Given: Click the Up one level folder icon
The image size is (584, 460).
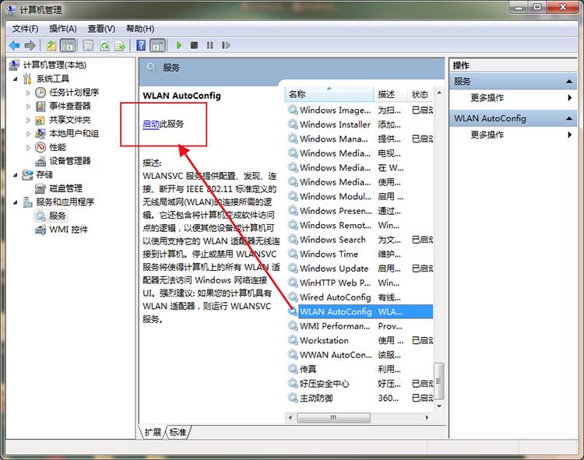Looking at the screenshot, I should pyautogui.click(x=51, y=45).
